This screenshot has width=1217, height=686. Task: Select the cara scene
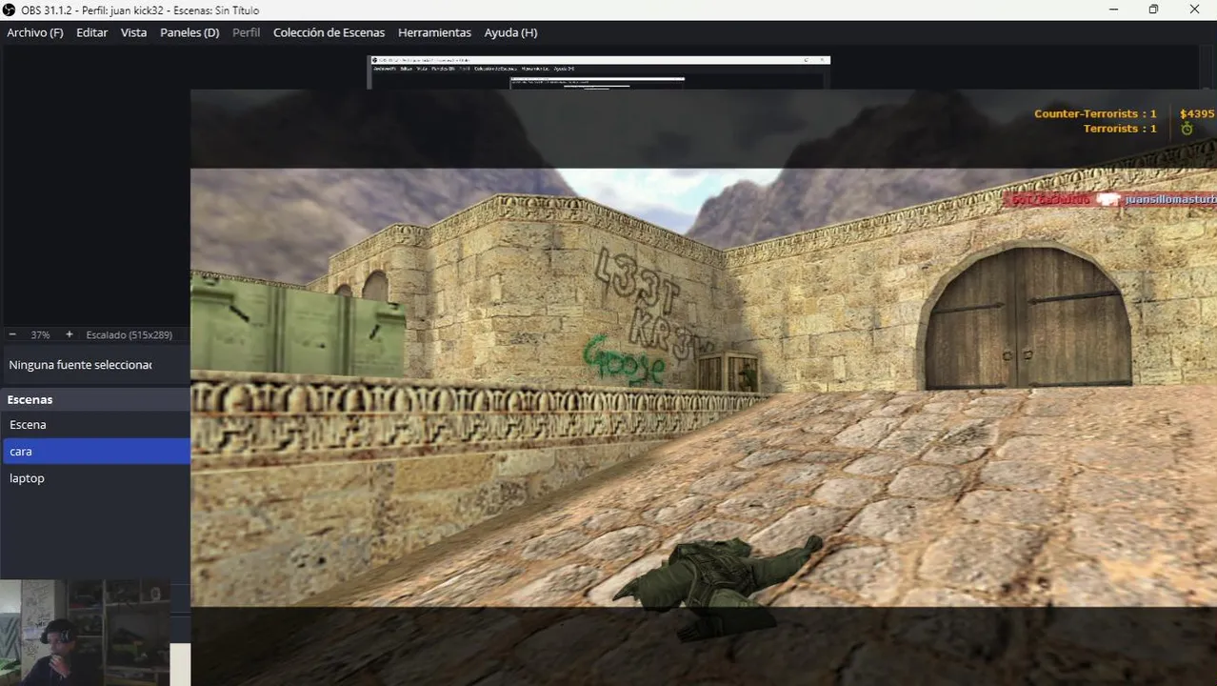[95, 452]
